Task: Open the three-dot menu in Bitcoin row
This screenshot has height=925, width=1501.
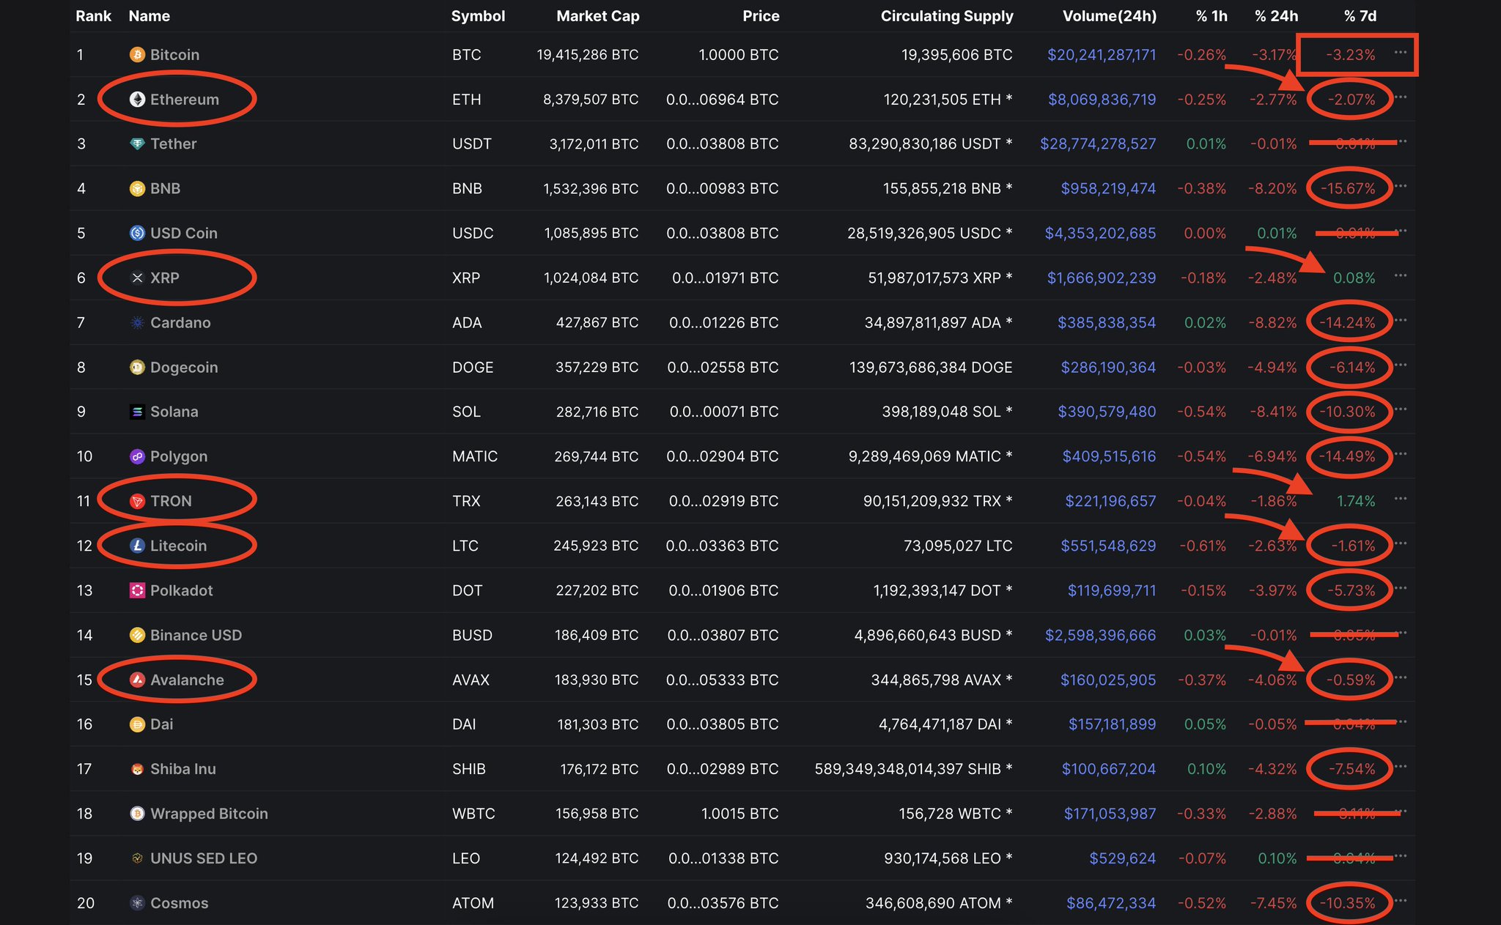Action: point(1401,53)
